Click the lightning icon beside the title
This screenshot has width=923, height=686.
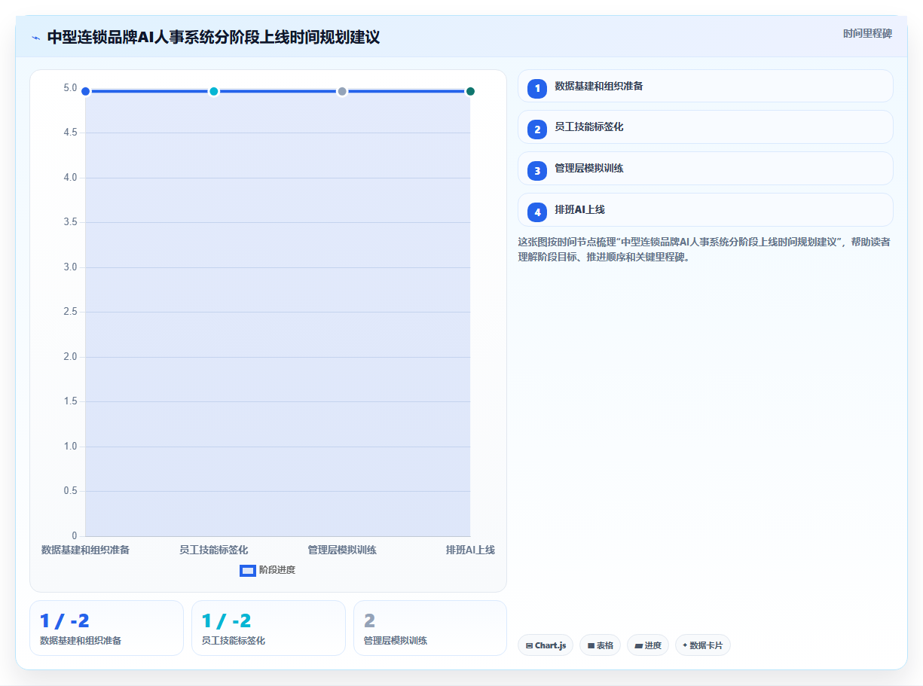(x=36, y=38)
